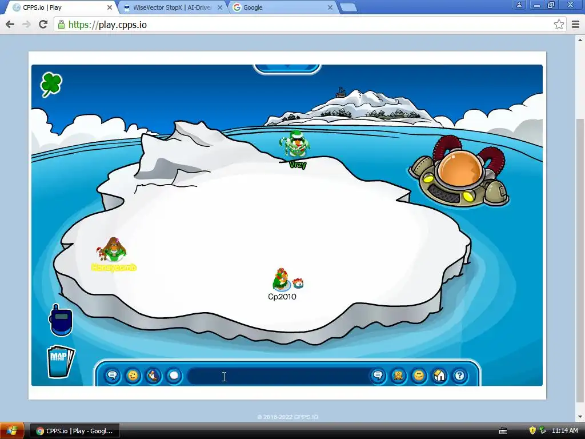Screen dimensions: 585x439
Task: Go to your igloo house icon
Action: coord(439,375)
